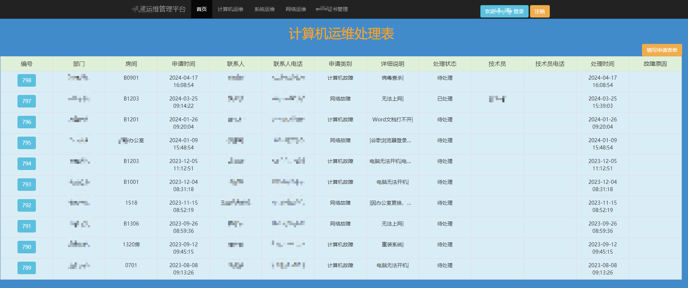Image resolution: width=688 pixels, height=288 pixels.
Task: Click the technician name in row 797
Action: (x=498, y=99)
